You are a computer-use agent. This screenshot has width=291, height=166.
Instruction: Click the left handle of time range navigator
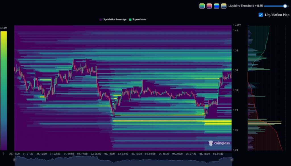pyautogui.click(x=15, y=160)
